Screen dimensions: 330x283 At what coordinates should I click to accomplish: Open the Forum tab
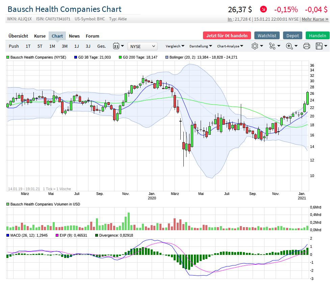tap(92, 36)
